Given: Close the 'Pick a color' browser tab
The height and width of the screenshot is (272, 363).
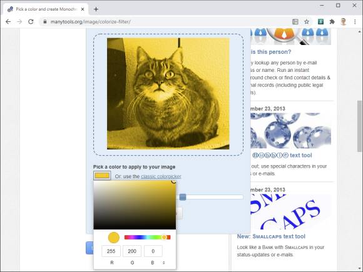Looking at the screenshot, I should pyautogui.click(x=83, y=9).
